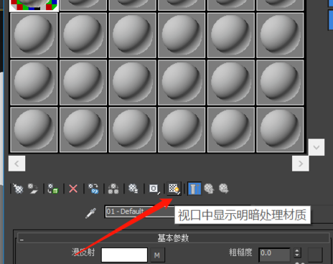Click the 粗糙度 value field

(x=274, y=255)
